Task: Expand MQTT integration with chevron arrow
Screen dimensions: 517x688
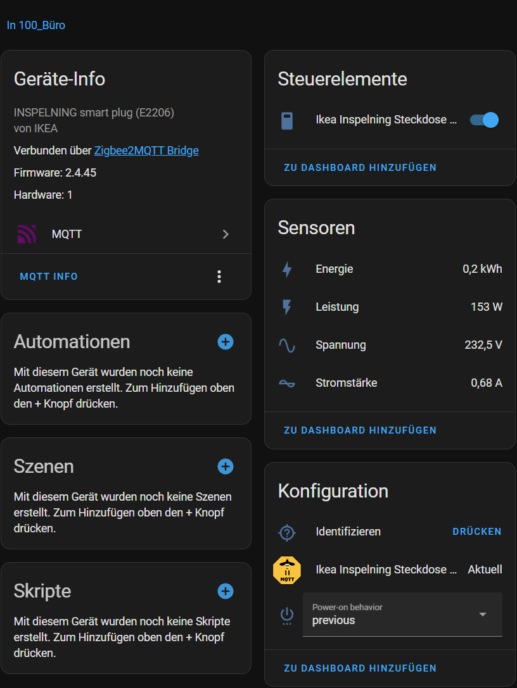Action: (226, 234)
